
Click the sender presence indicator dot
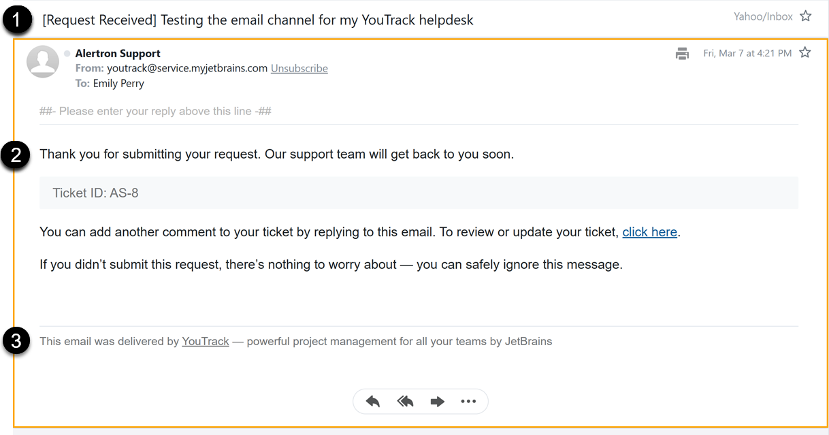[x=67, y=53]
